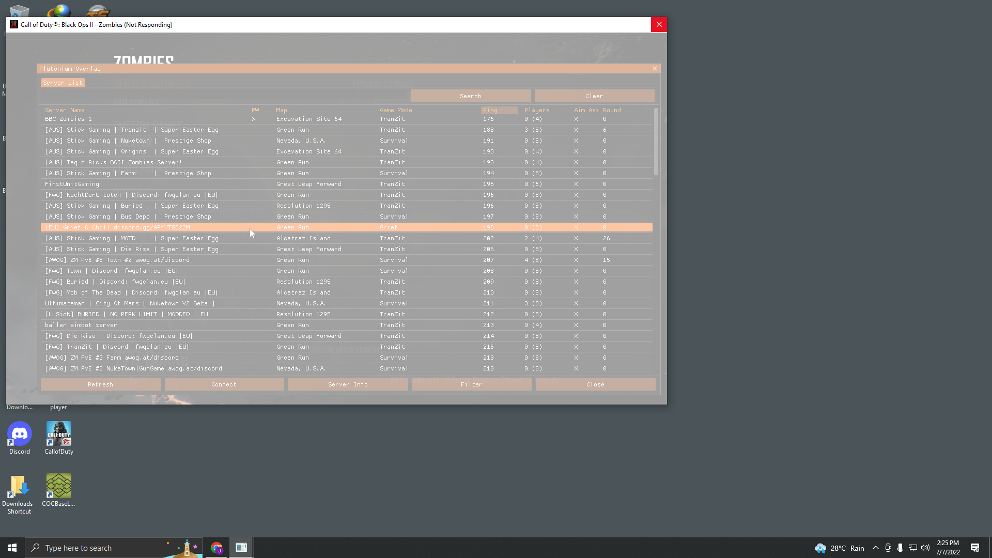Viewport: 992px width, 558px height.
Task: Open the clock showing 2:25 PM
Action: click(948, 548)
